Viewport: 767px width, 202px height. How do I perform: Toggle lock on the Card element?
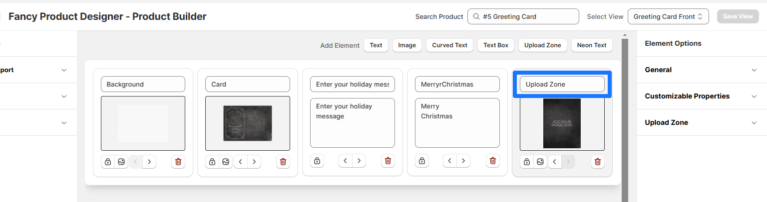click(212, 162)
